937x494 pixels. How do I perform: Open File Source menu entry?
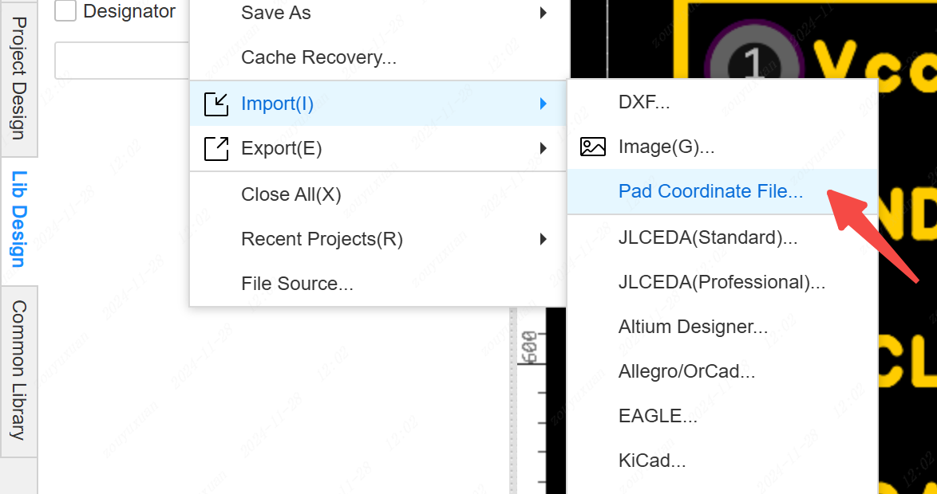click(297, 284)
